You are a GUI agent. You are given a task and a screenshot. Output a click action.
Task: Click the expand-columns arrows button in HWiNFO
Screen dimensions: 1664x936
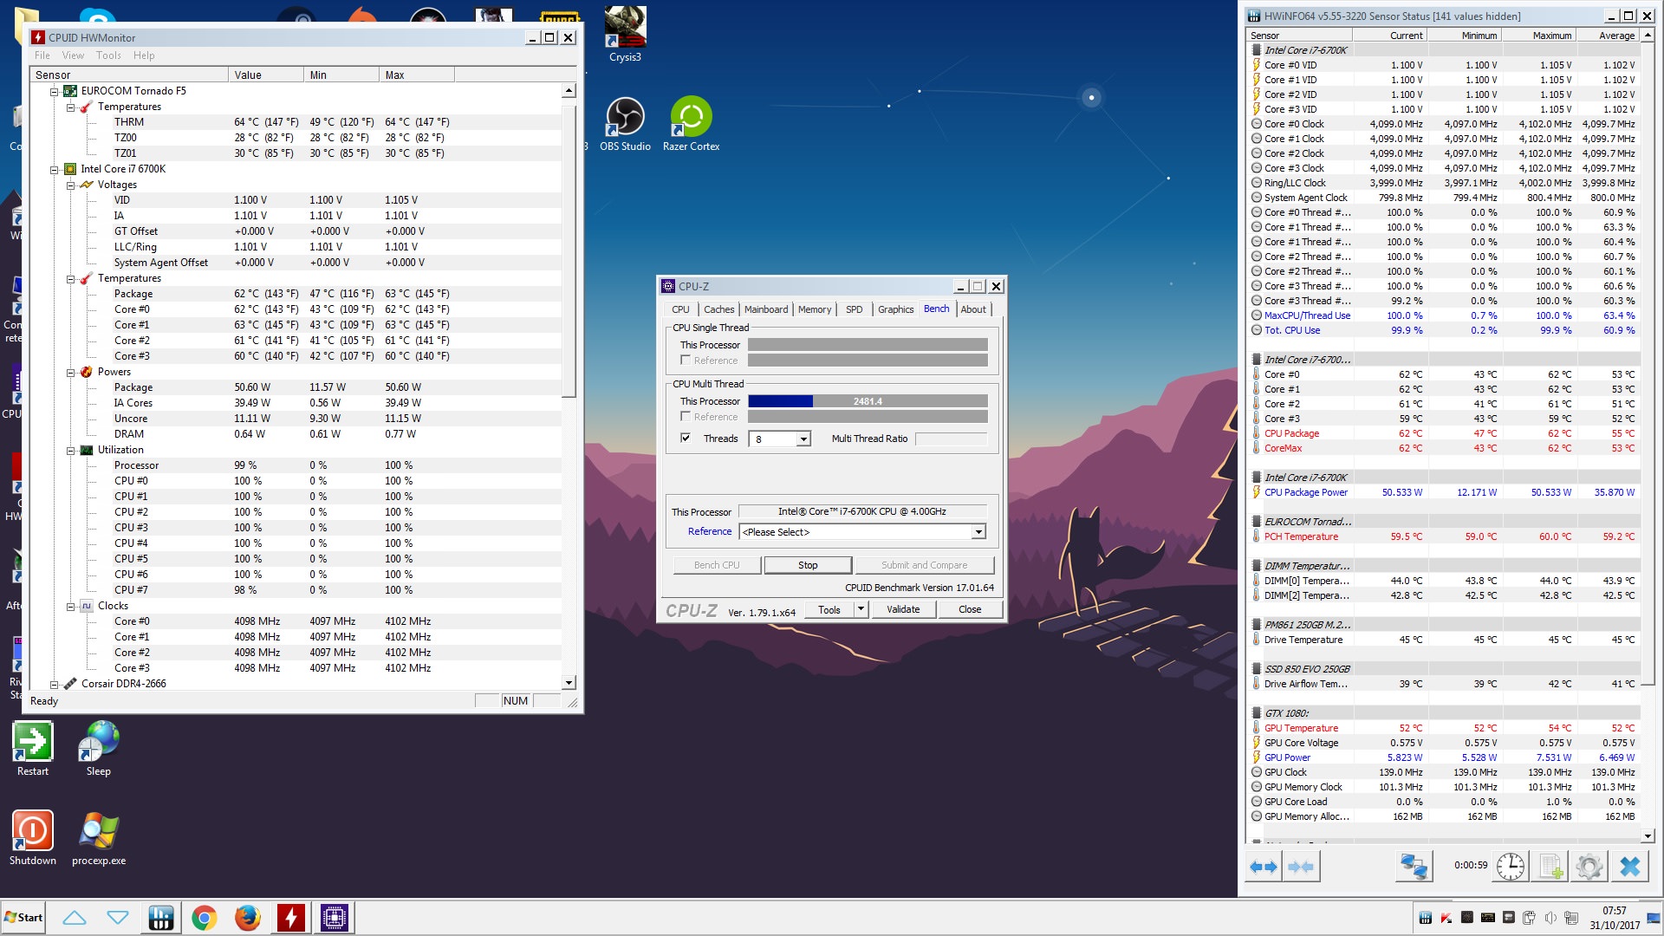[1264, 867]
